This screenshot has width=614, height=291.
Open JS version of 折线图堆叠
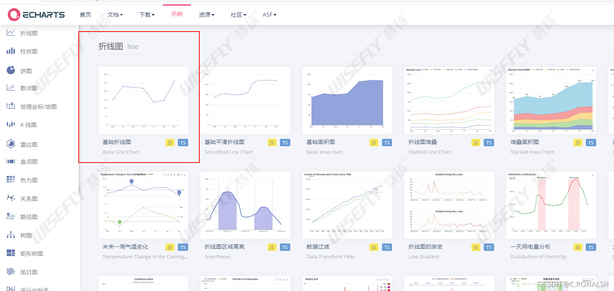point(476,143)
